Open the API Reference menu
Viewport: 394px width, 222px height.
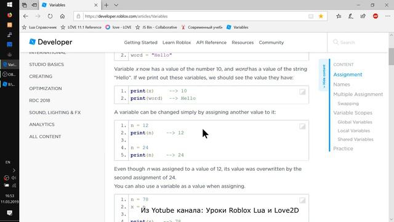tap(211, 43)
